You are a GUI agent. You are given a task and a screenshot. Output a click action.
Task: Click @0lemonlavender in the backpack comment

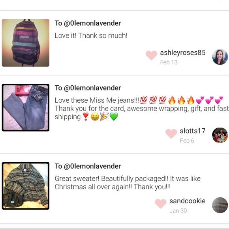pyautogui.click(x=92, y=23)
